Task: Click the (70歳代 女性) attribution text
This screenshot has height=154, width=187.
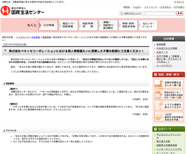Action: tap(140, 114)
